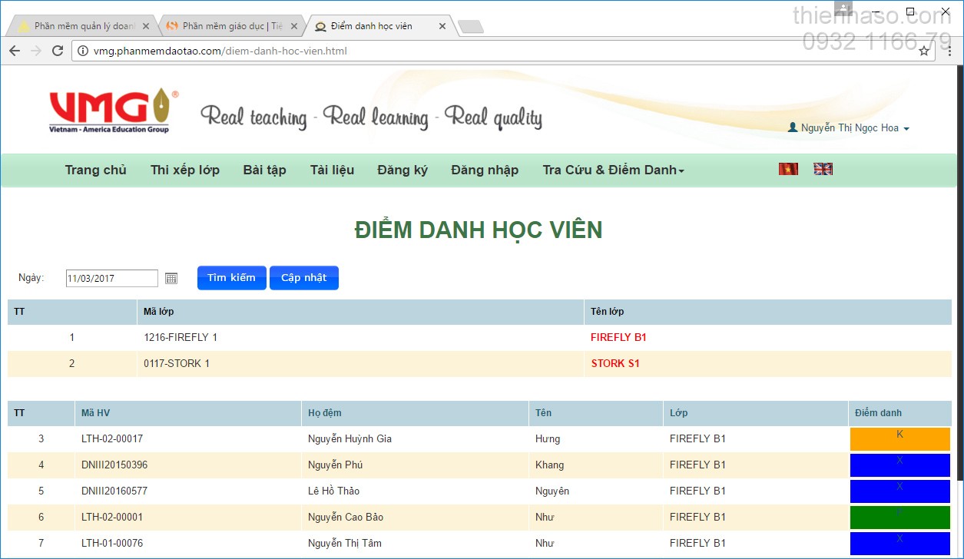Click the VMG logo

pos(113,111)
